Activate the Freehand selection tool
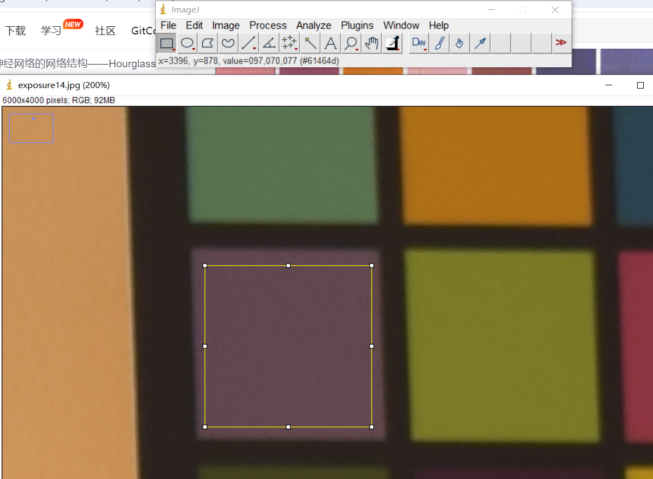 [228, 43]
